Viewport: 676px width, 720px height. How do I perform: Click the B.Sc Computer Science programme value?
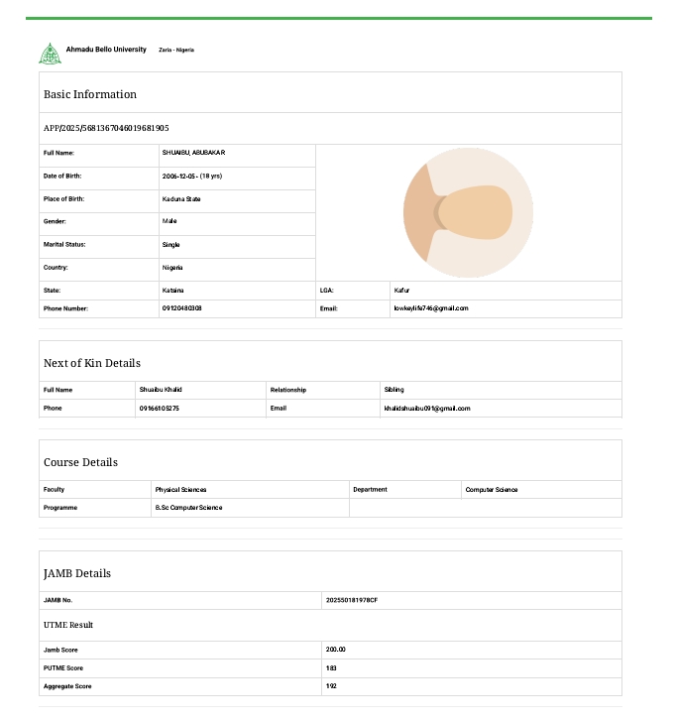(188, 508)
